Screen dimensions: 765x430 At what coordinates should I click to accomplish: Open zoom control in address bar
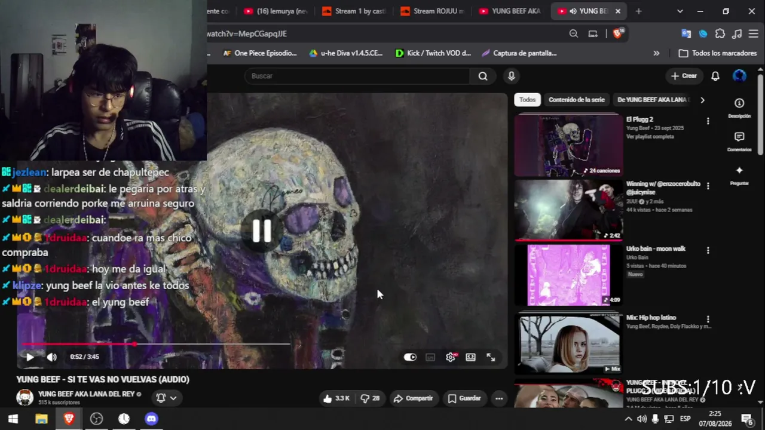point(574,33)
